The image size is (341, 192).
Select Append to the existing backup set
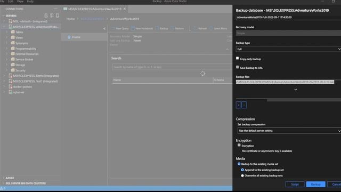tap(242, 170)
